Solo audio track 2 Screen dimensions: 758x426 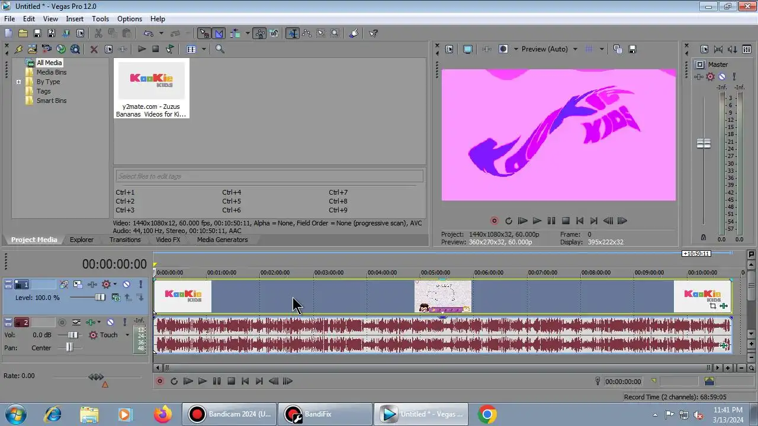(124, 322)
